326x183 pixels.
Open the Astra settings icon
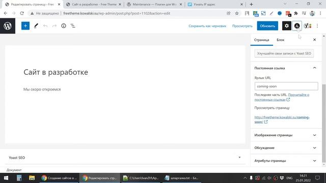[x=297, y=26]
